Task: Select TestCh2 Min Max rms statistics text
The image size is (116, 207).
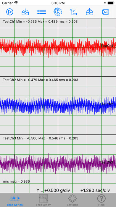Action: pos(41,80)
